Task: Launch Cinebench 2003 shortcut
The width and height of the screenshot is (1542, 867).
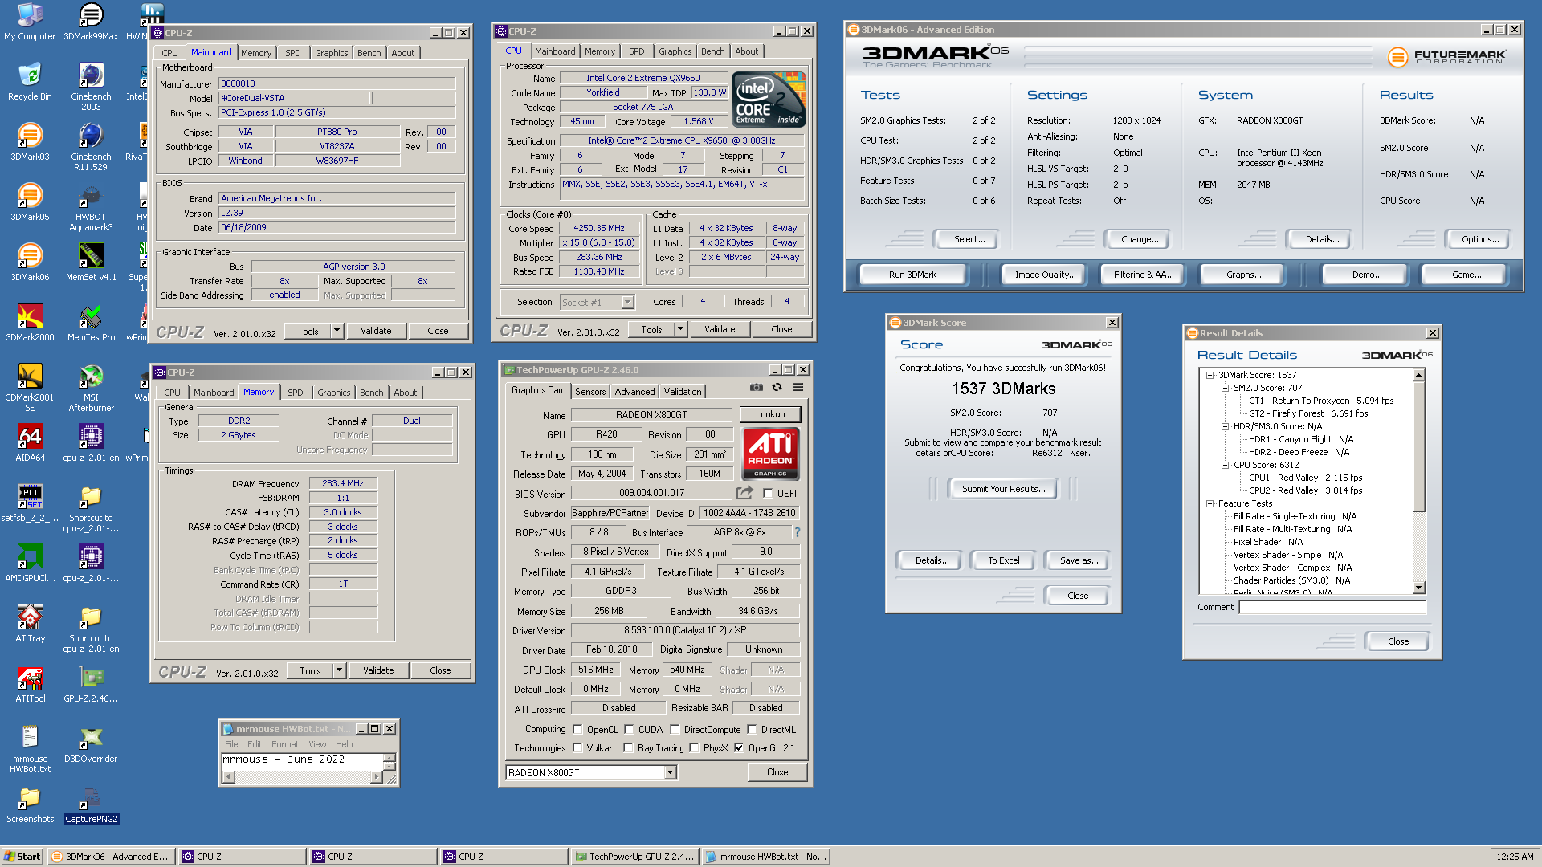Action: click(x=91, y=87)
